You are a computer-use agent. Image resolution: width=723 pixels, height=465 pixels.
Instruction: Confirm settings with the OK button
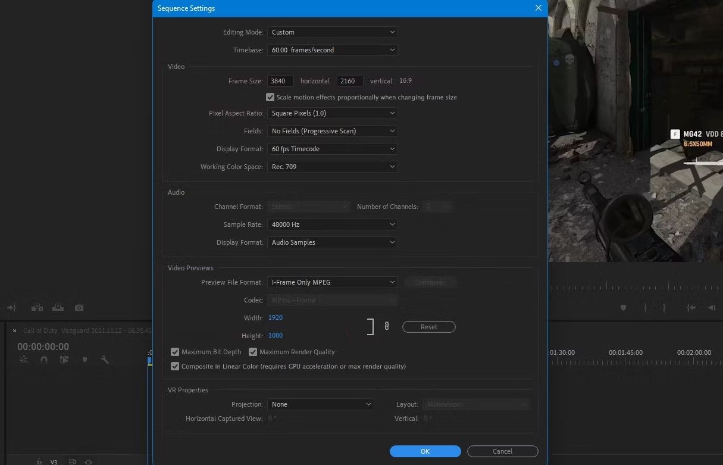[425, 451]
